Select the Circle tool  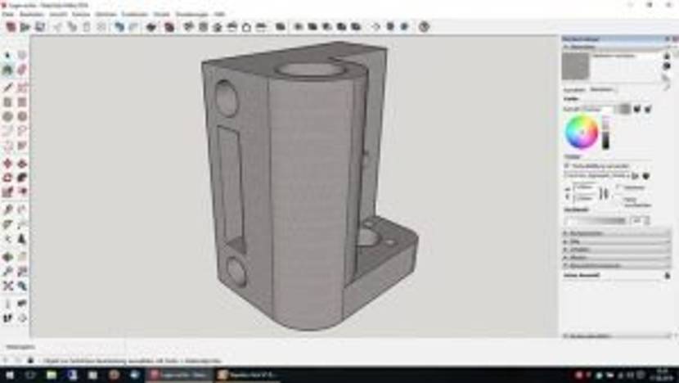pyautogui.click(x=8, y=116)
